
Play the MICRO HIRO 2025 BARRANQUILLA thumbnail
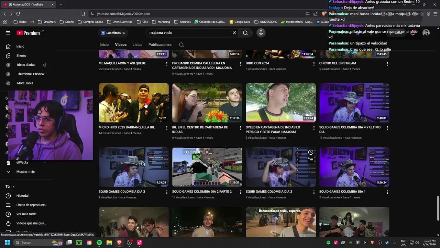coord(134,103)
